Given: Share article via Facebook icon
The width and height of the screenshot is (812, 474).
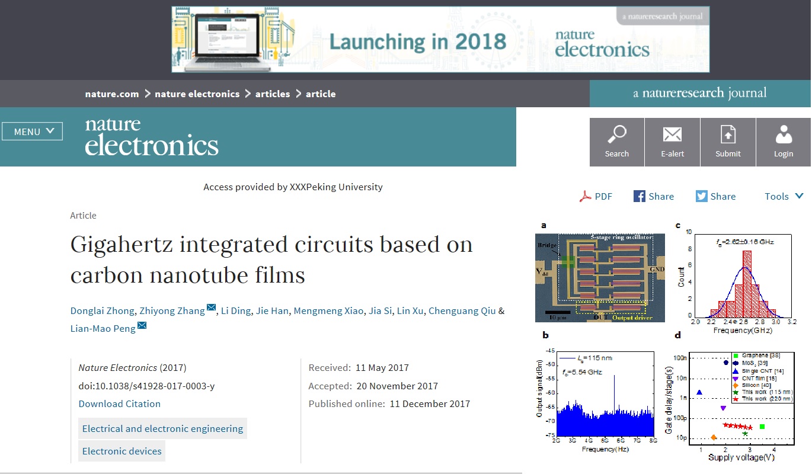Looking at the screenshot, I should pyautogui.click(x=640, y=197).
